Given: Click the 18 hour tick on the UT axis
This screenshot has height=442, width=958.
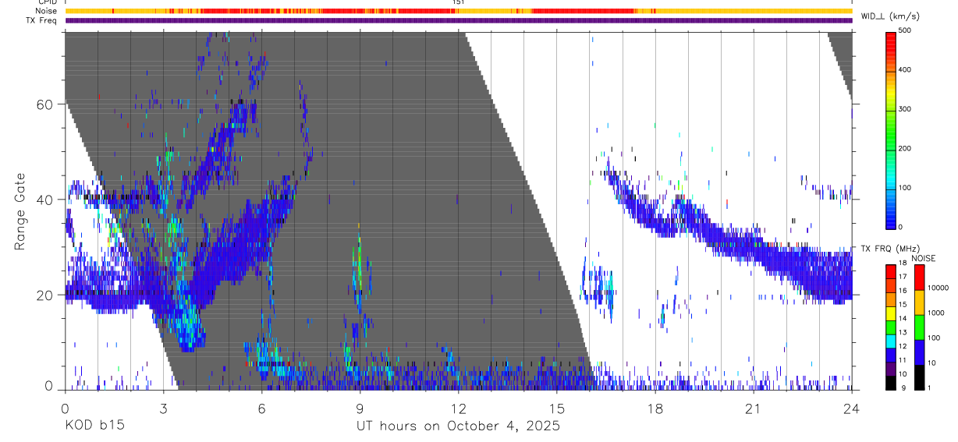Looking at the screenshot, I should pos(655,407).
